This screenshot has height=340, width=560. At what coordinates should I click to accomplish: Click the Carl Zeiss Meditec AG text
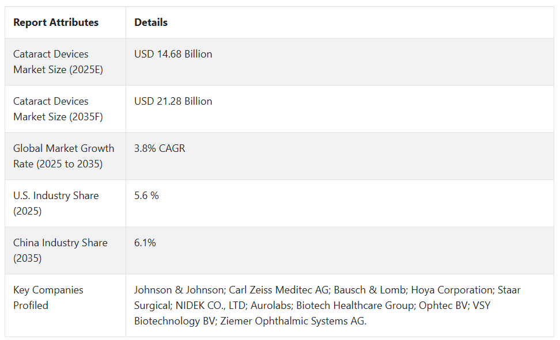tap(279, 290)
